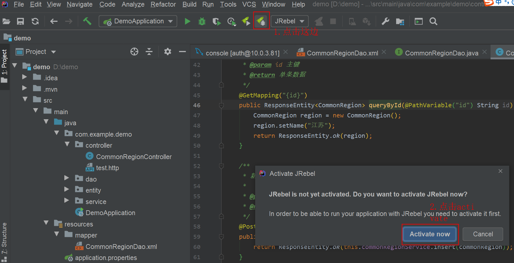Viewport: 514px width, 263px height.
Task: Click line number 50 in gutter
Action: [197, 146]
